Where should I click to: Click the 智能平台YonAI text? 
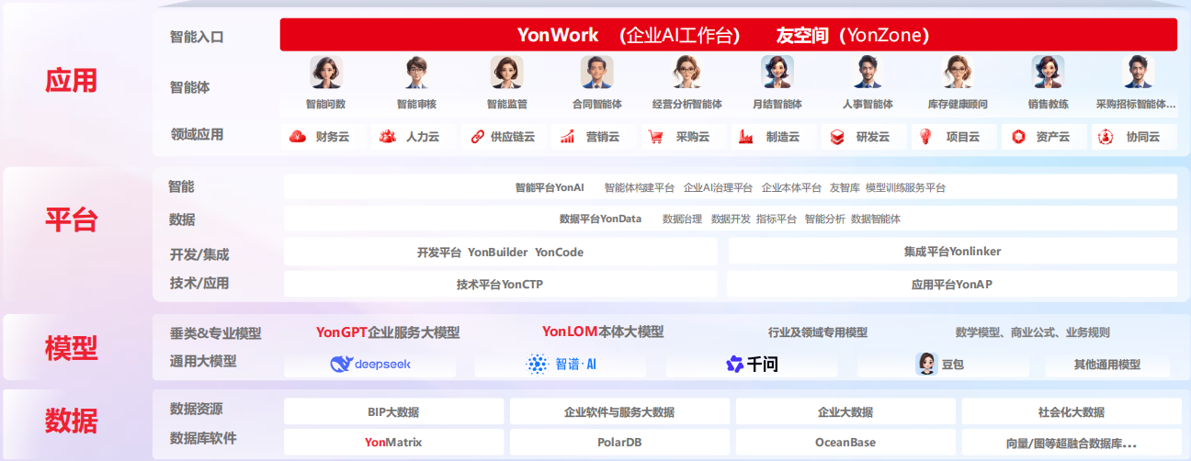(550, 187)
